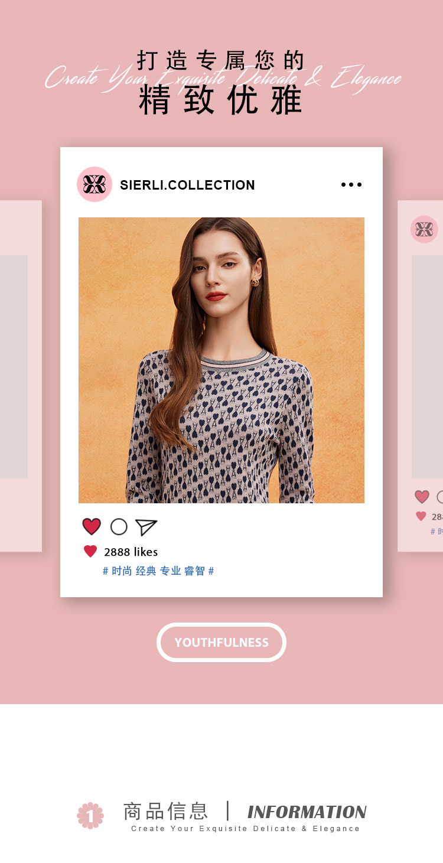Image resolution: width=443 pixels, height=863 pixels.
Task: Click the heart icon on right-side card
Action: point(422,497)
